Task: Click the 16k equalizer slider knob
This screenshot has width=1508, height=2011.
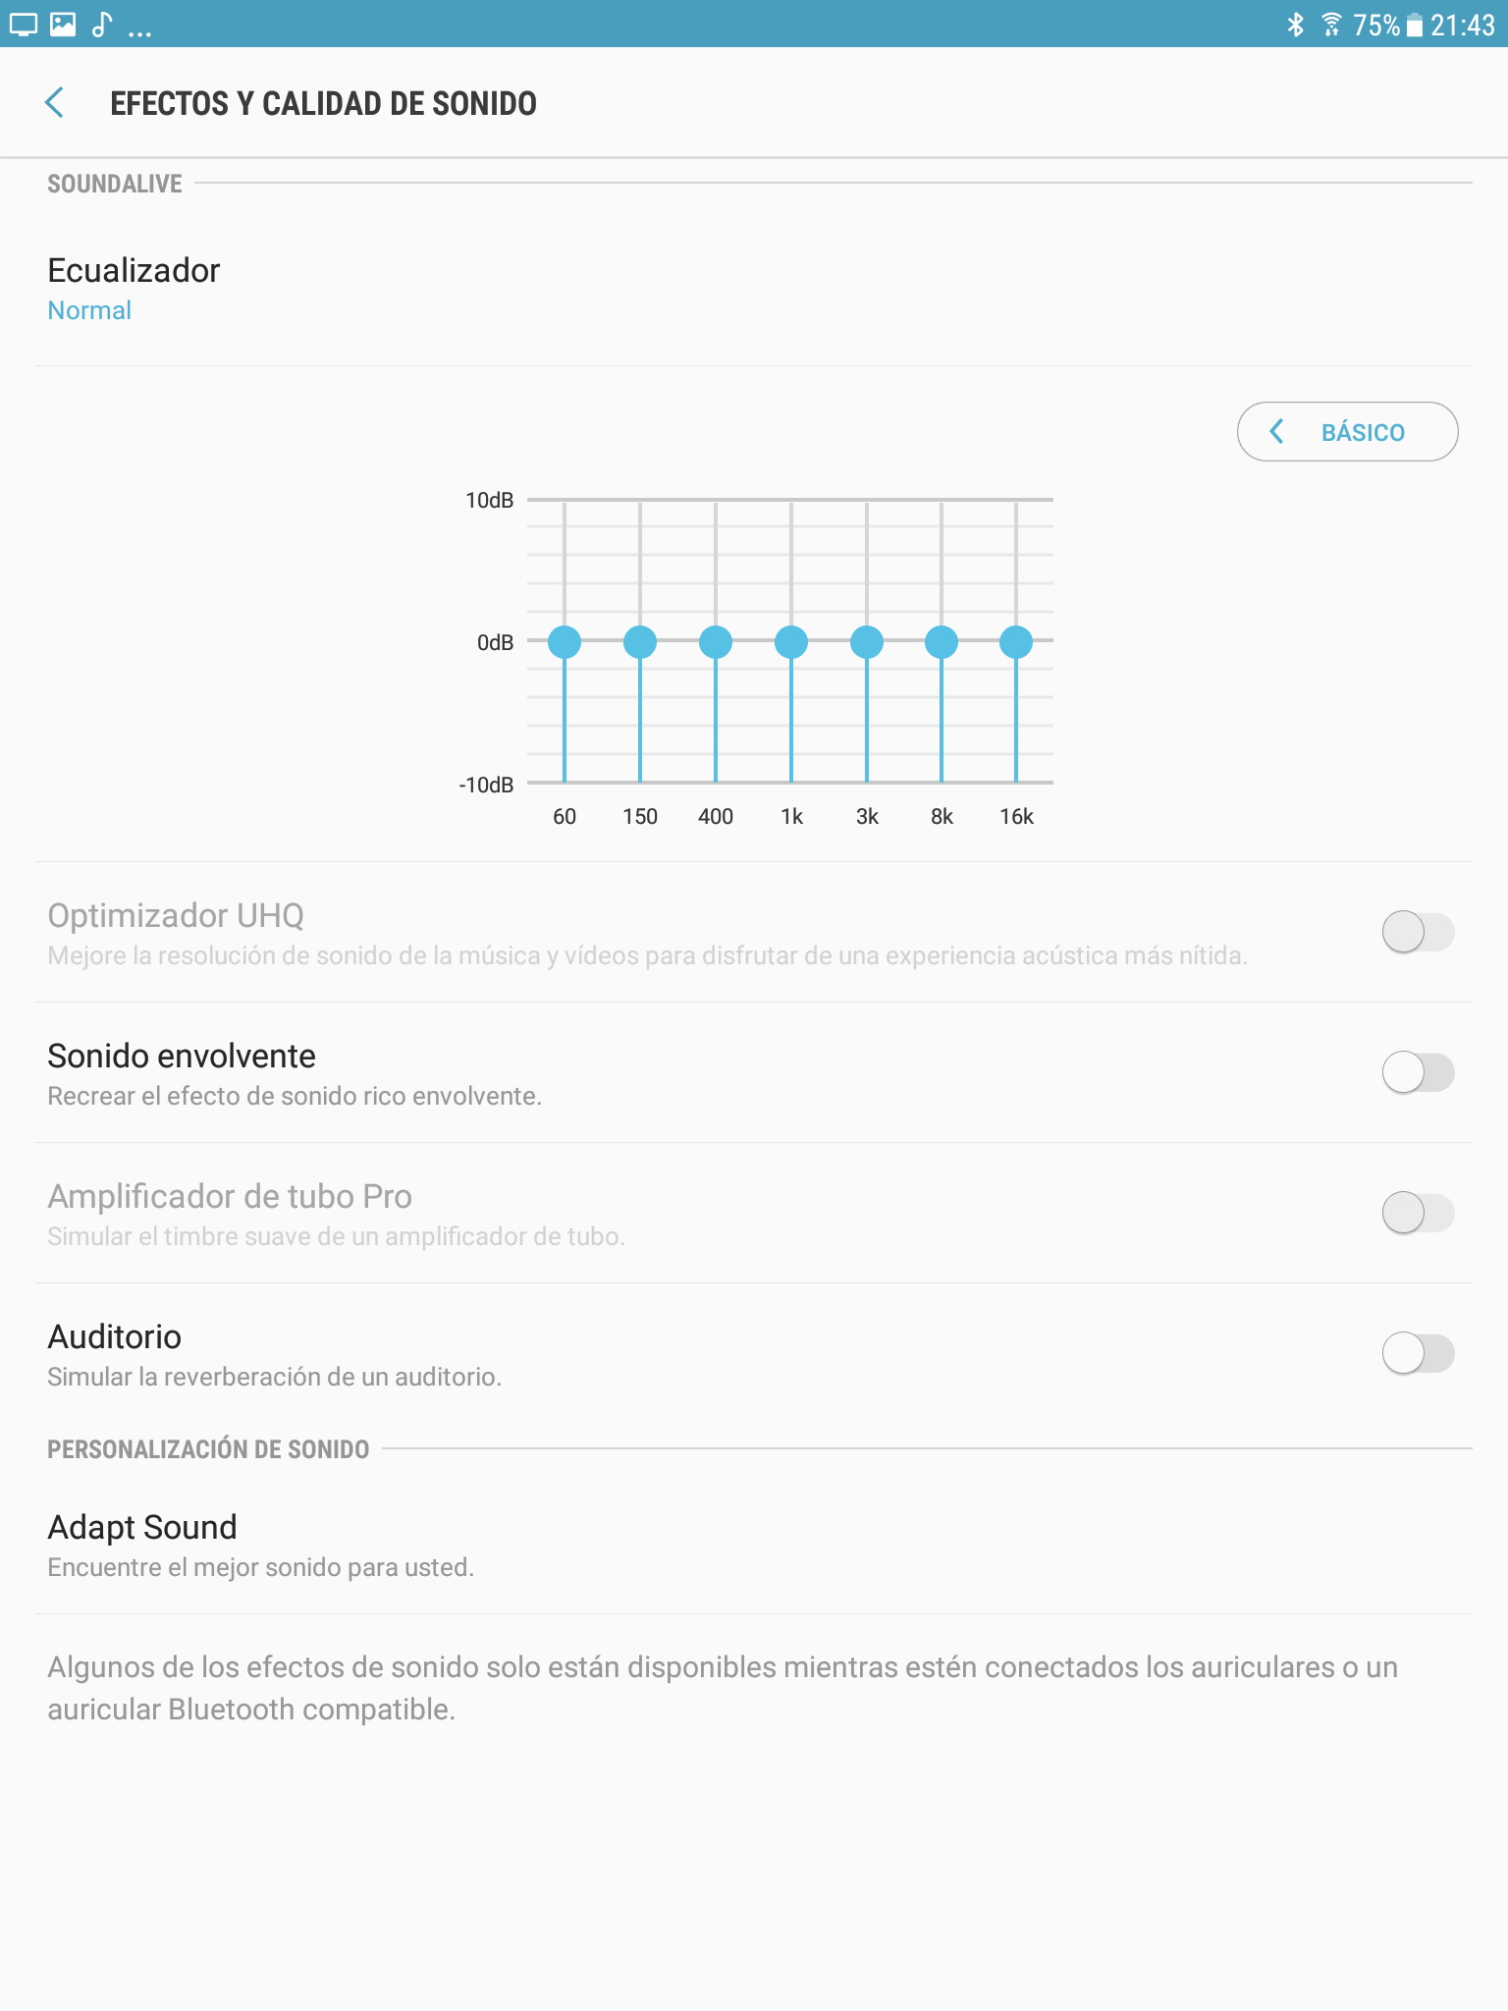Action: point(1016,642)
